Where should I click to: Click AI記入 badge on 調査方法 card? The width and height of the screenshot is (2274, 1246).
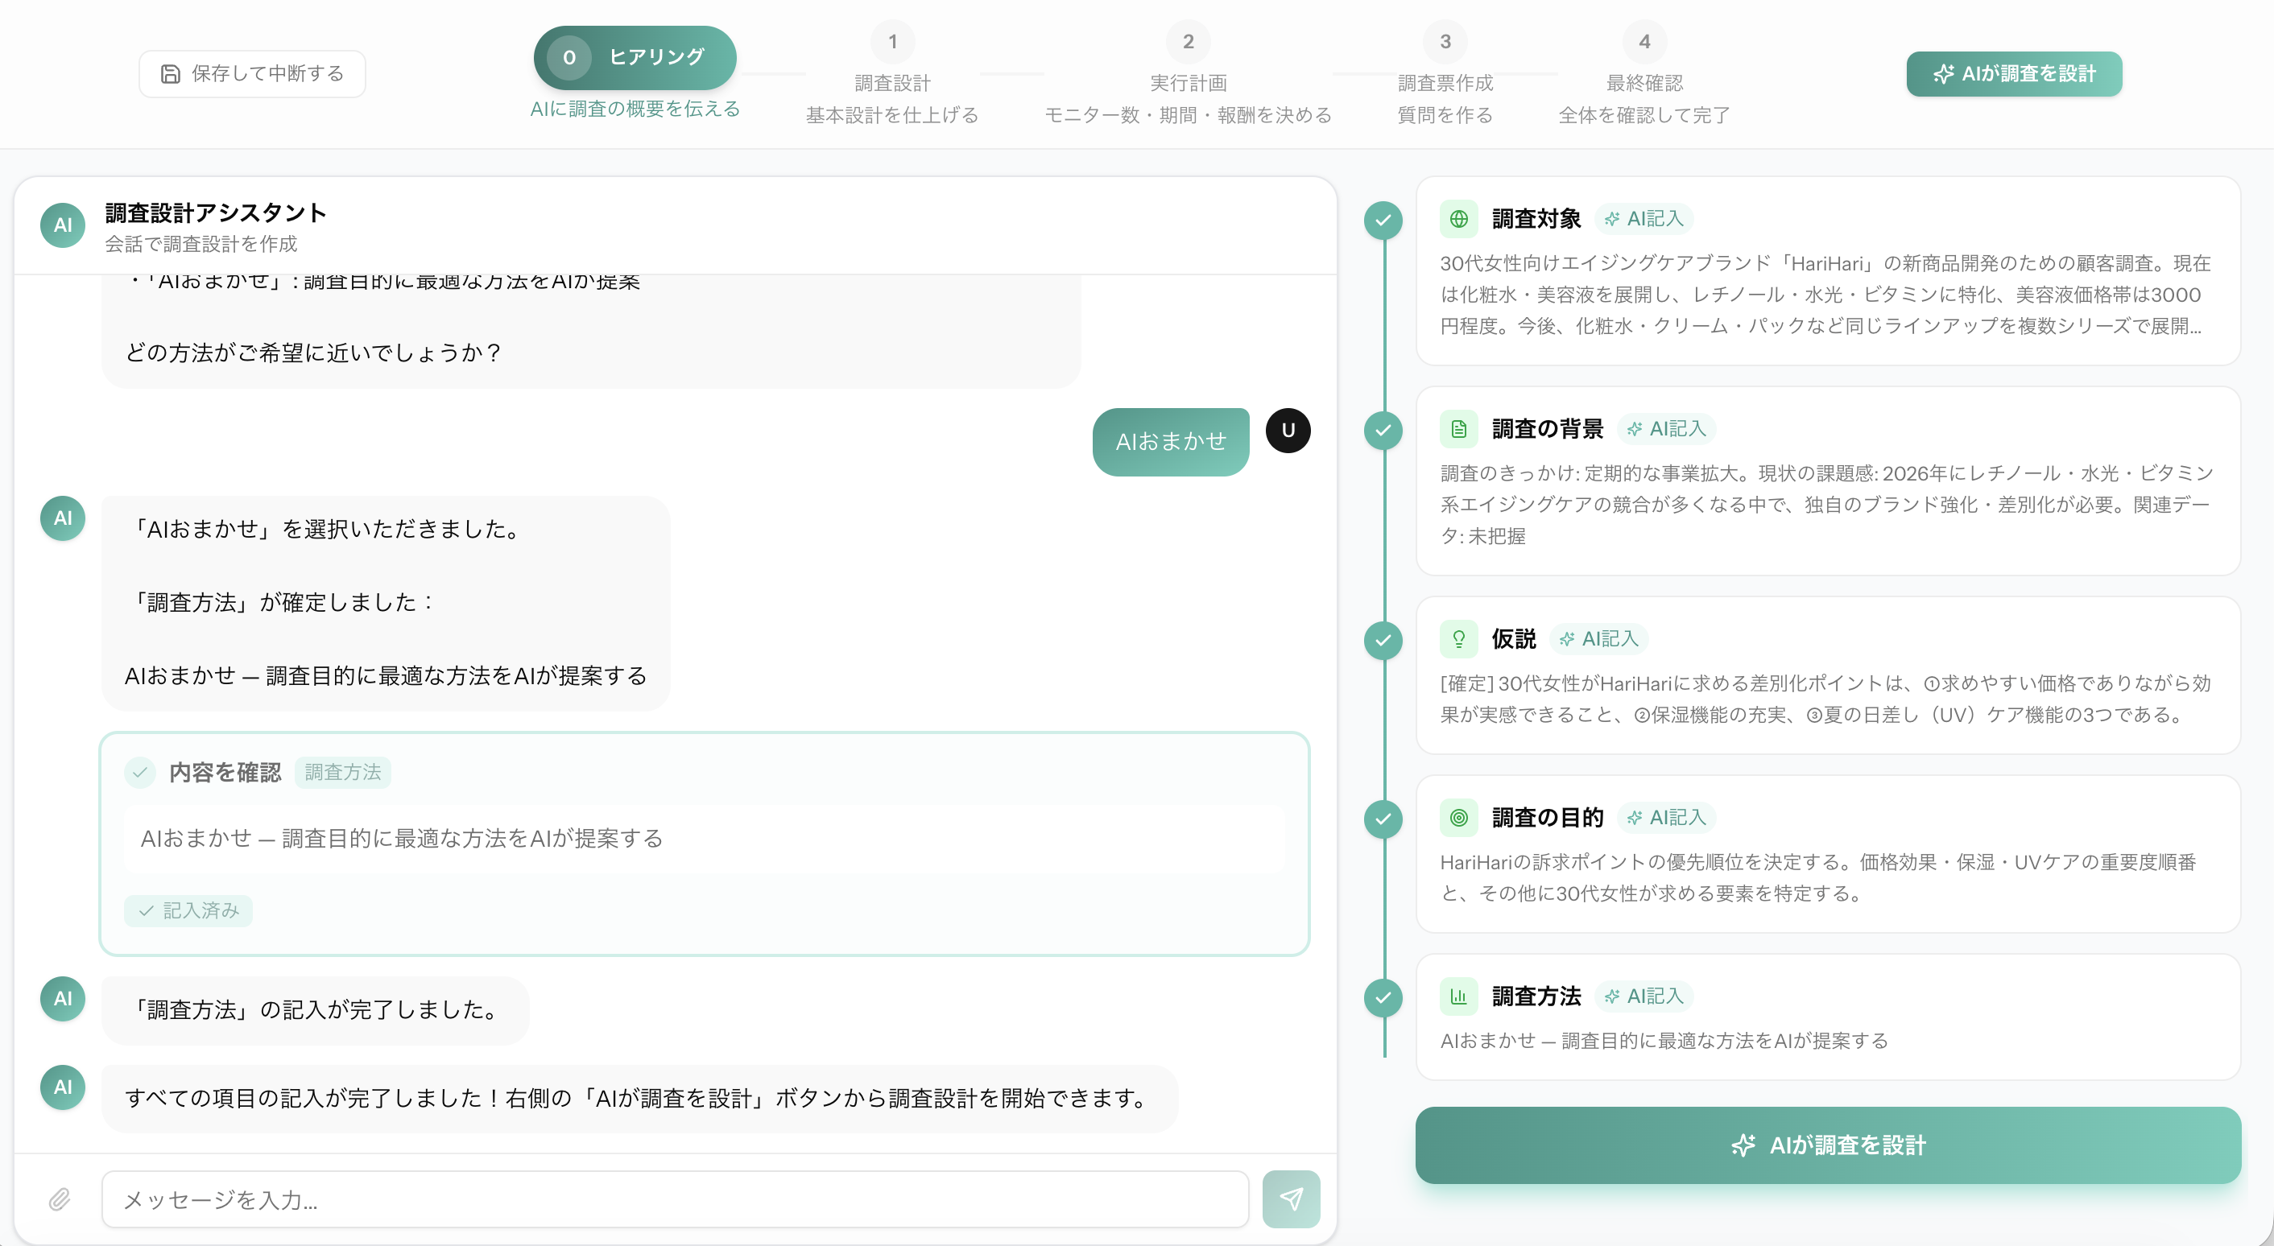click(x=1643, y=996)
